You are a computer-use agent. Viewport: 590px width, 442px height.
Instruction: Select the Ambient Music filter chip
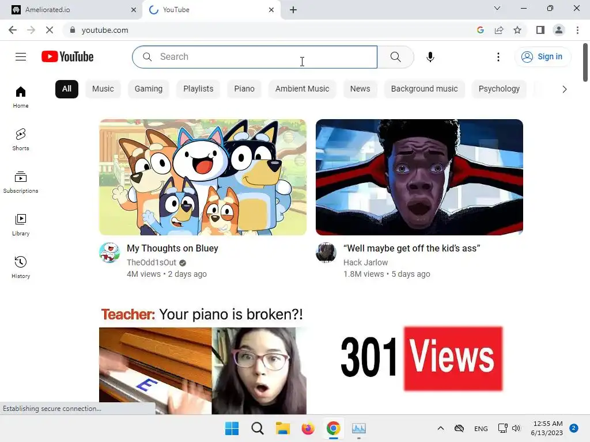click(x=302, y=89)
